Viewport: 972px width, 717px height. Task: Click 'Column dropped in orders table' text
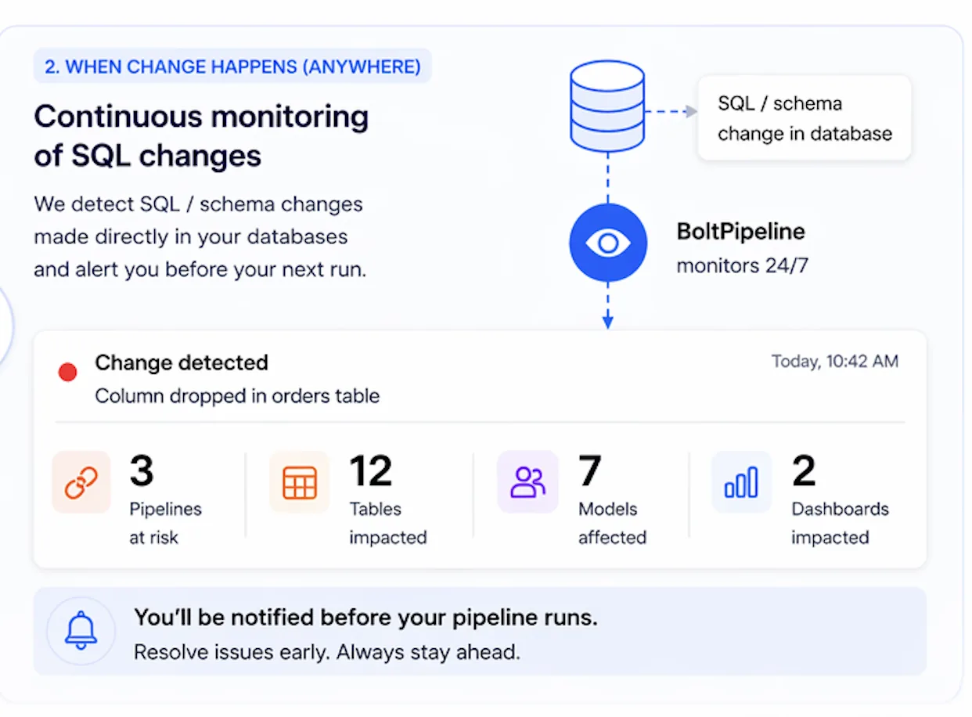point(237,395)
